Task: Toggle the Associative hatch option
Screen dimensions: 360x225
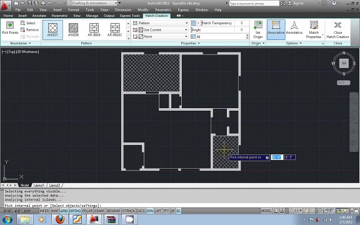Action: [x=276, y=29]
